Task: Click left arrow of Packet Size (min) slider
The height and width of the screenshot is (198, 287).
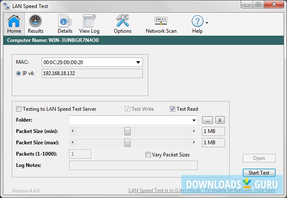Action: tap(72, 131)
